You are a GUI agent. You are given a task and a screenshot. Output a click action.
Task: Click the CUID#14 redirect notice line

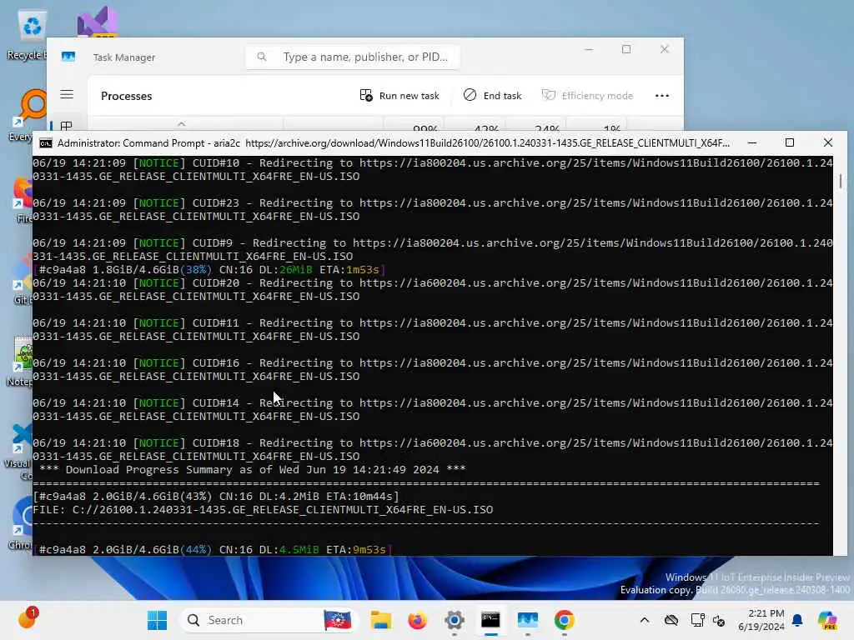pos(433,409)
